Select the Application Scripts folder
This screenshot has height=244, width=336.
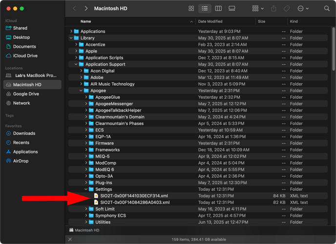point(198,57)
